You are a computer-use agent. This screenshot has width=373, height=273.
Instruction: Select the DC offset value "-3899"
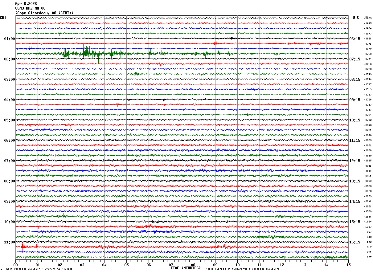368,156
